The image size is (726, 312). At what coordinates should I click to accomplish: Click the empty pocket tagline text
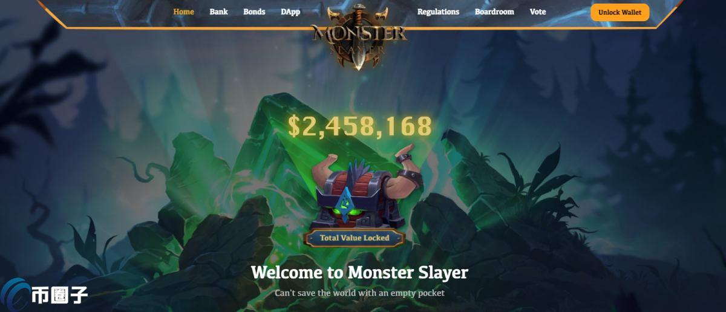[359, 293]
